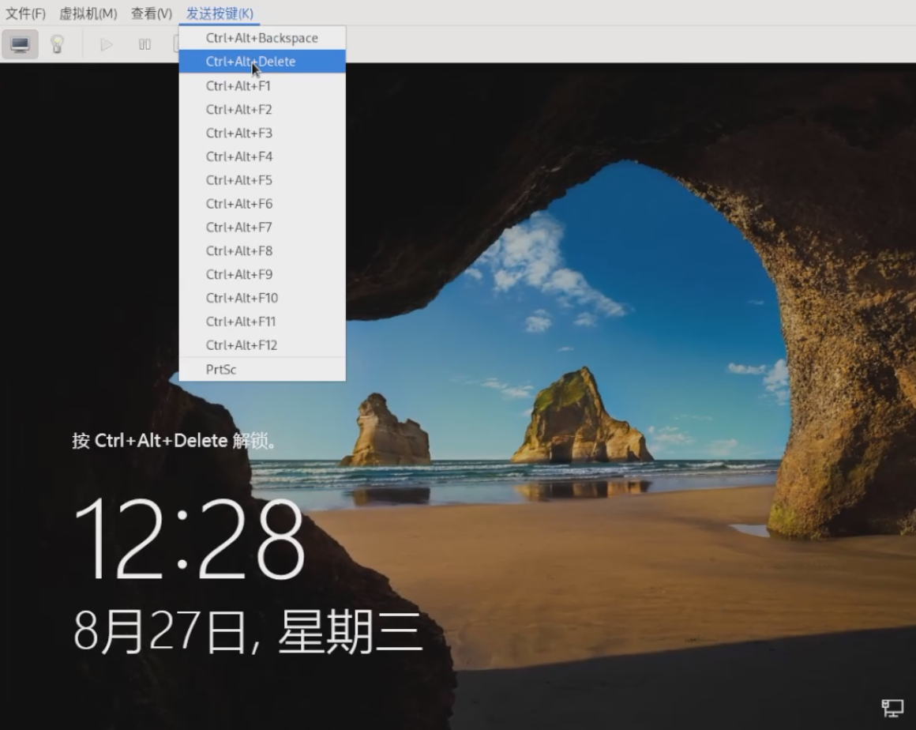Open the 查看(V) menu
This screenshot has height=730, width=916.
152,13
